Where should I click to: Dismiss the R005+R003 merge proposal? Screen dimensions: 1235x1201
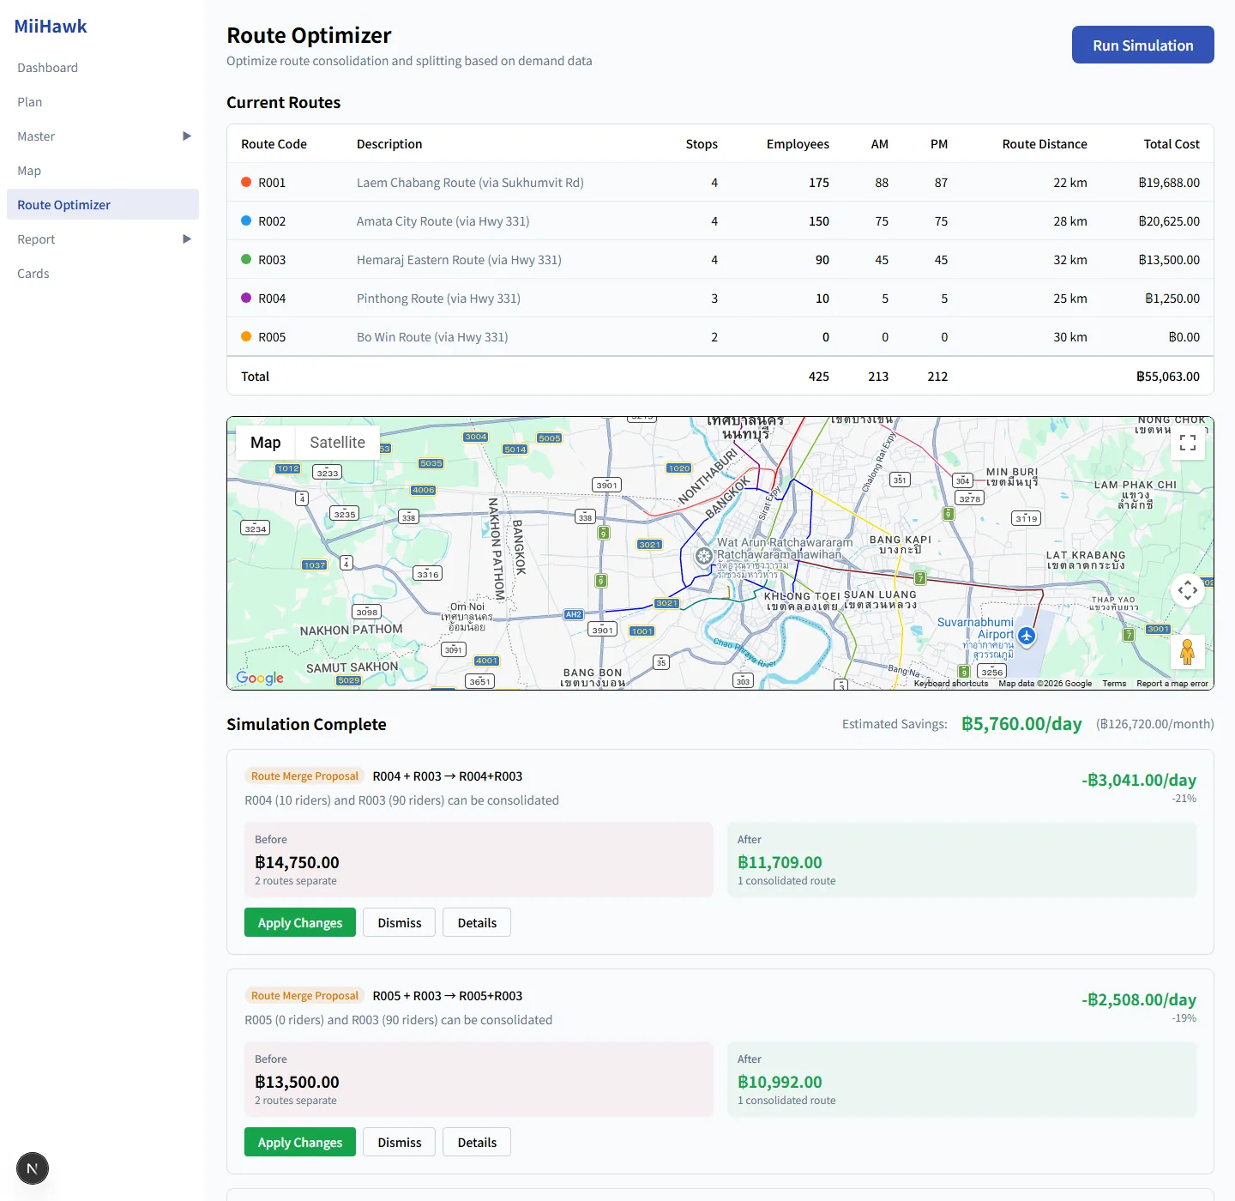(400, 1142)
